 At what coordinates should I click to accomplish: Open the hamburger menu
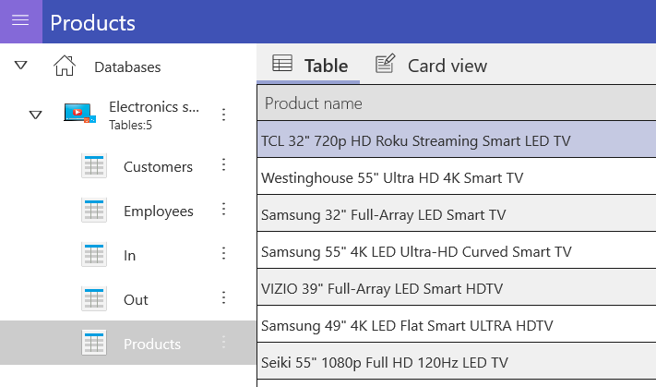click(20, 21)
